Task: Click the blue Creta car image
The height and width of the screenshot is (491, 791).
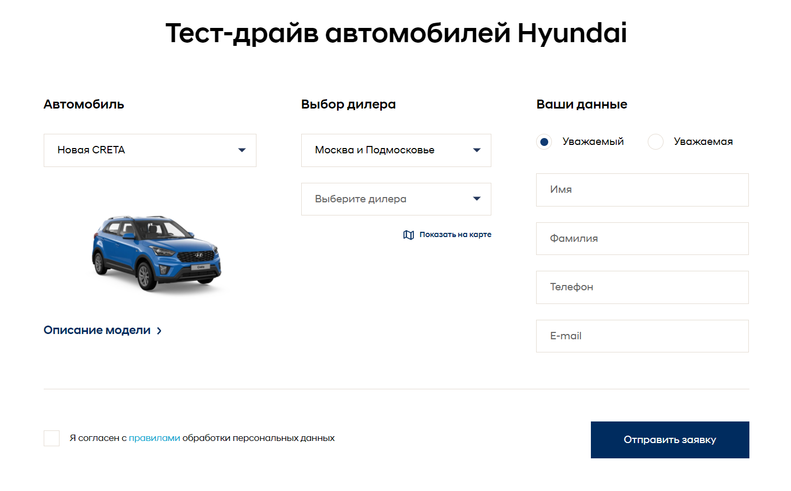Action: click(156, 253)
